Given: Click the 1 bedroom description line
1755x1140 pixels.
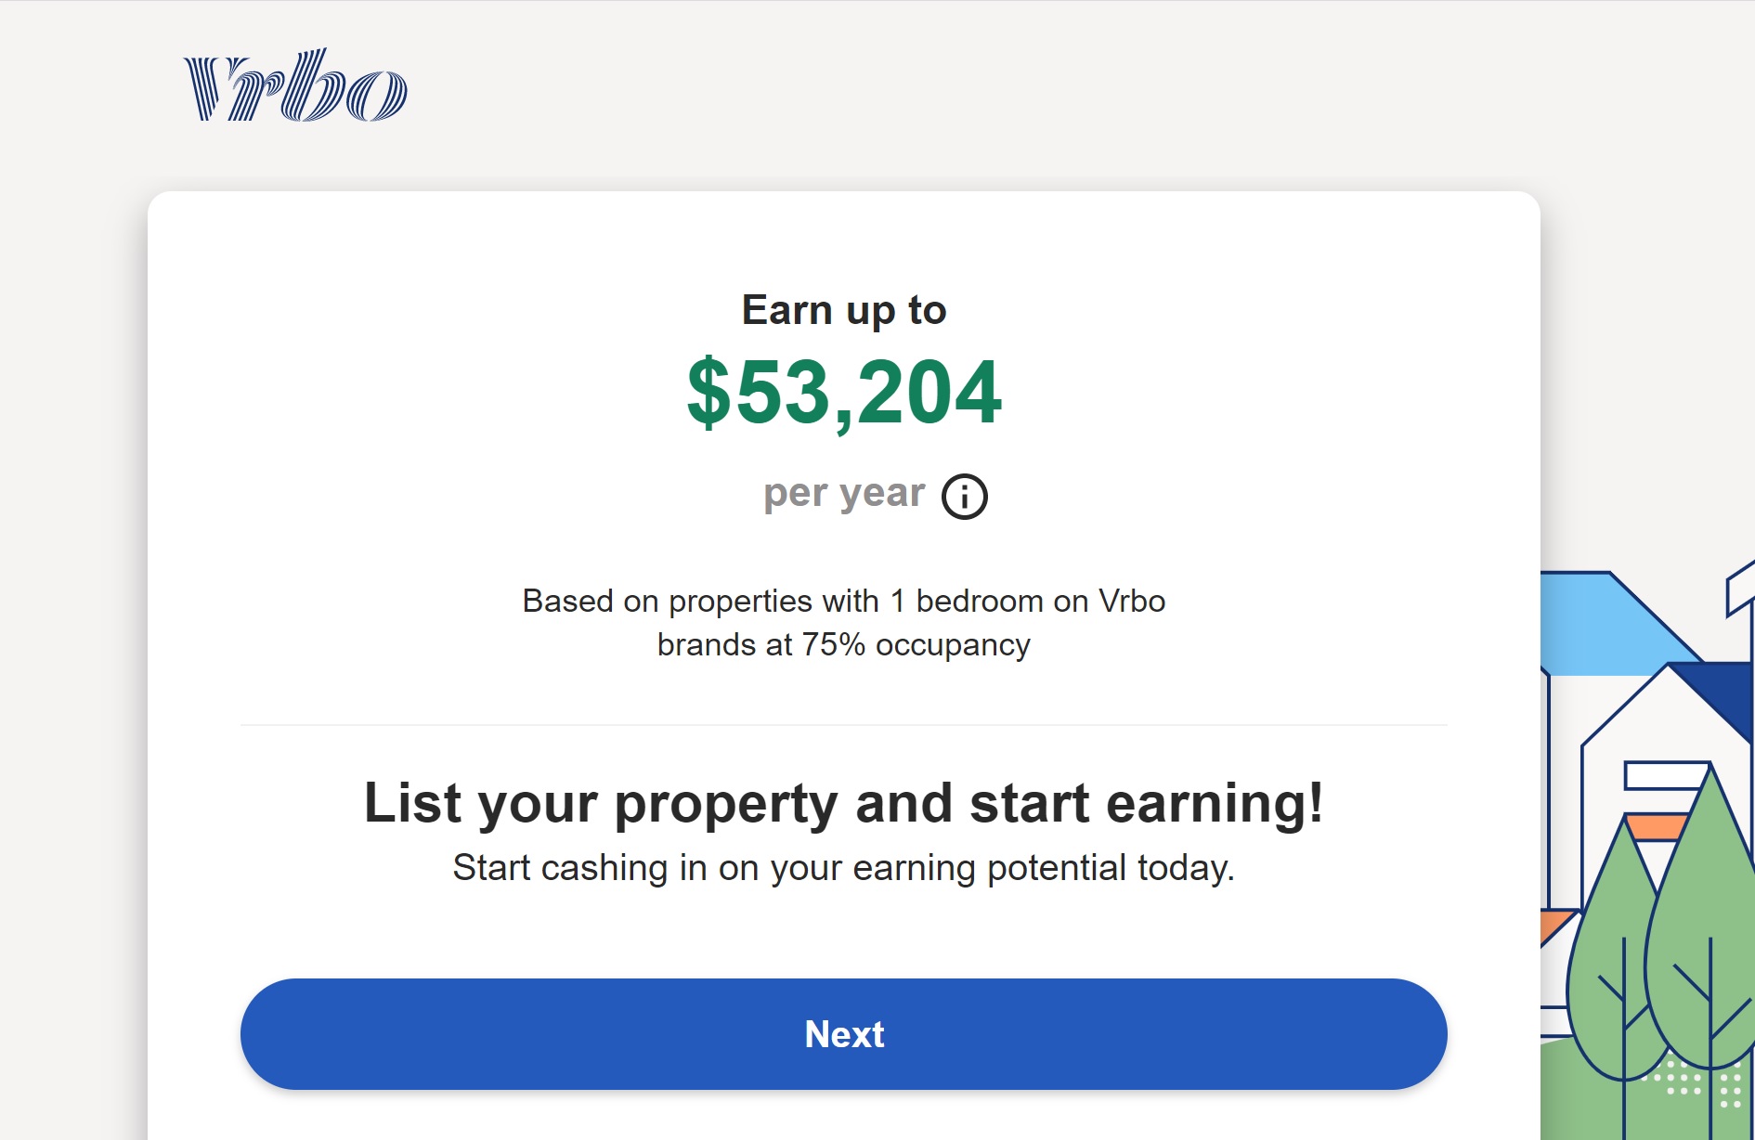Looking at the screenshot, I should coord(843,601).
